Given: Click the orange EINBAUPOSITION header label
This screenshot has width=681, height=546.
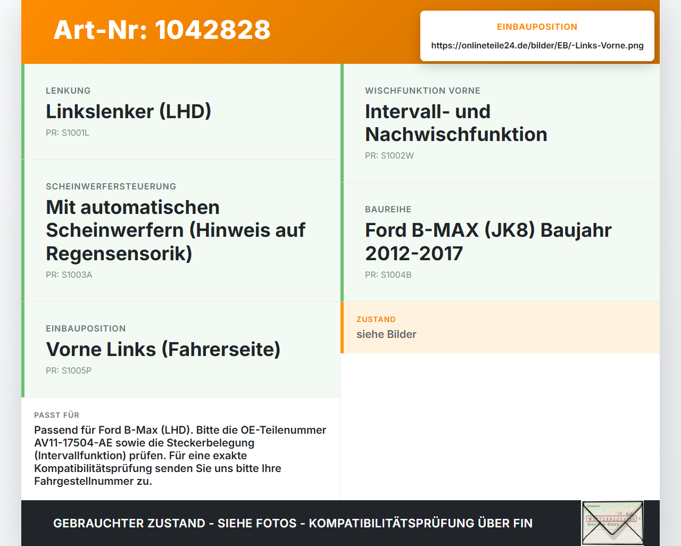Looking at the screenshot, I should pyautogui.click(x=537, y=27).
